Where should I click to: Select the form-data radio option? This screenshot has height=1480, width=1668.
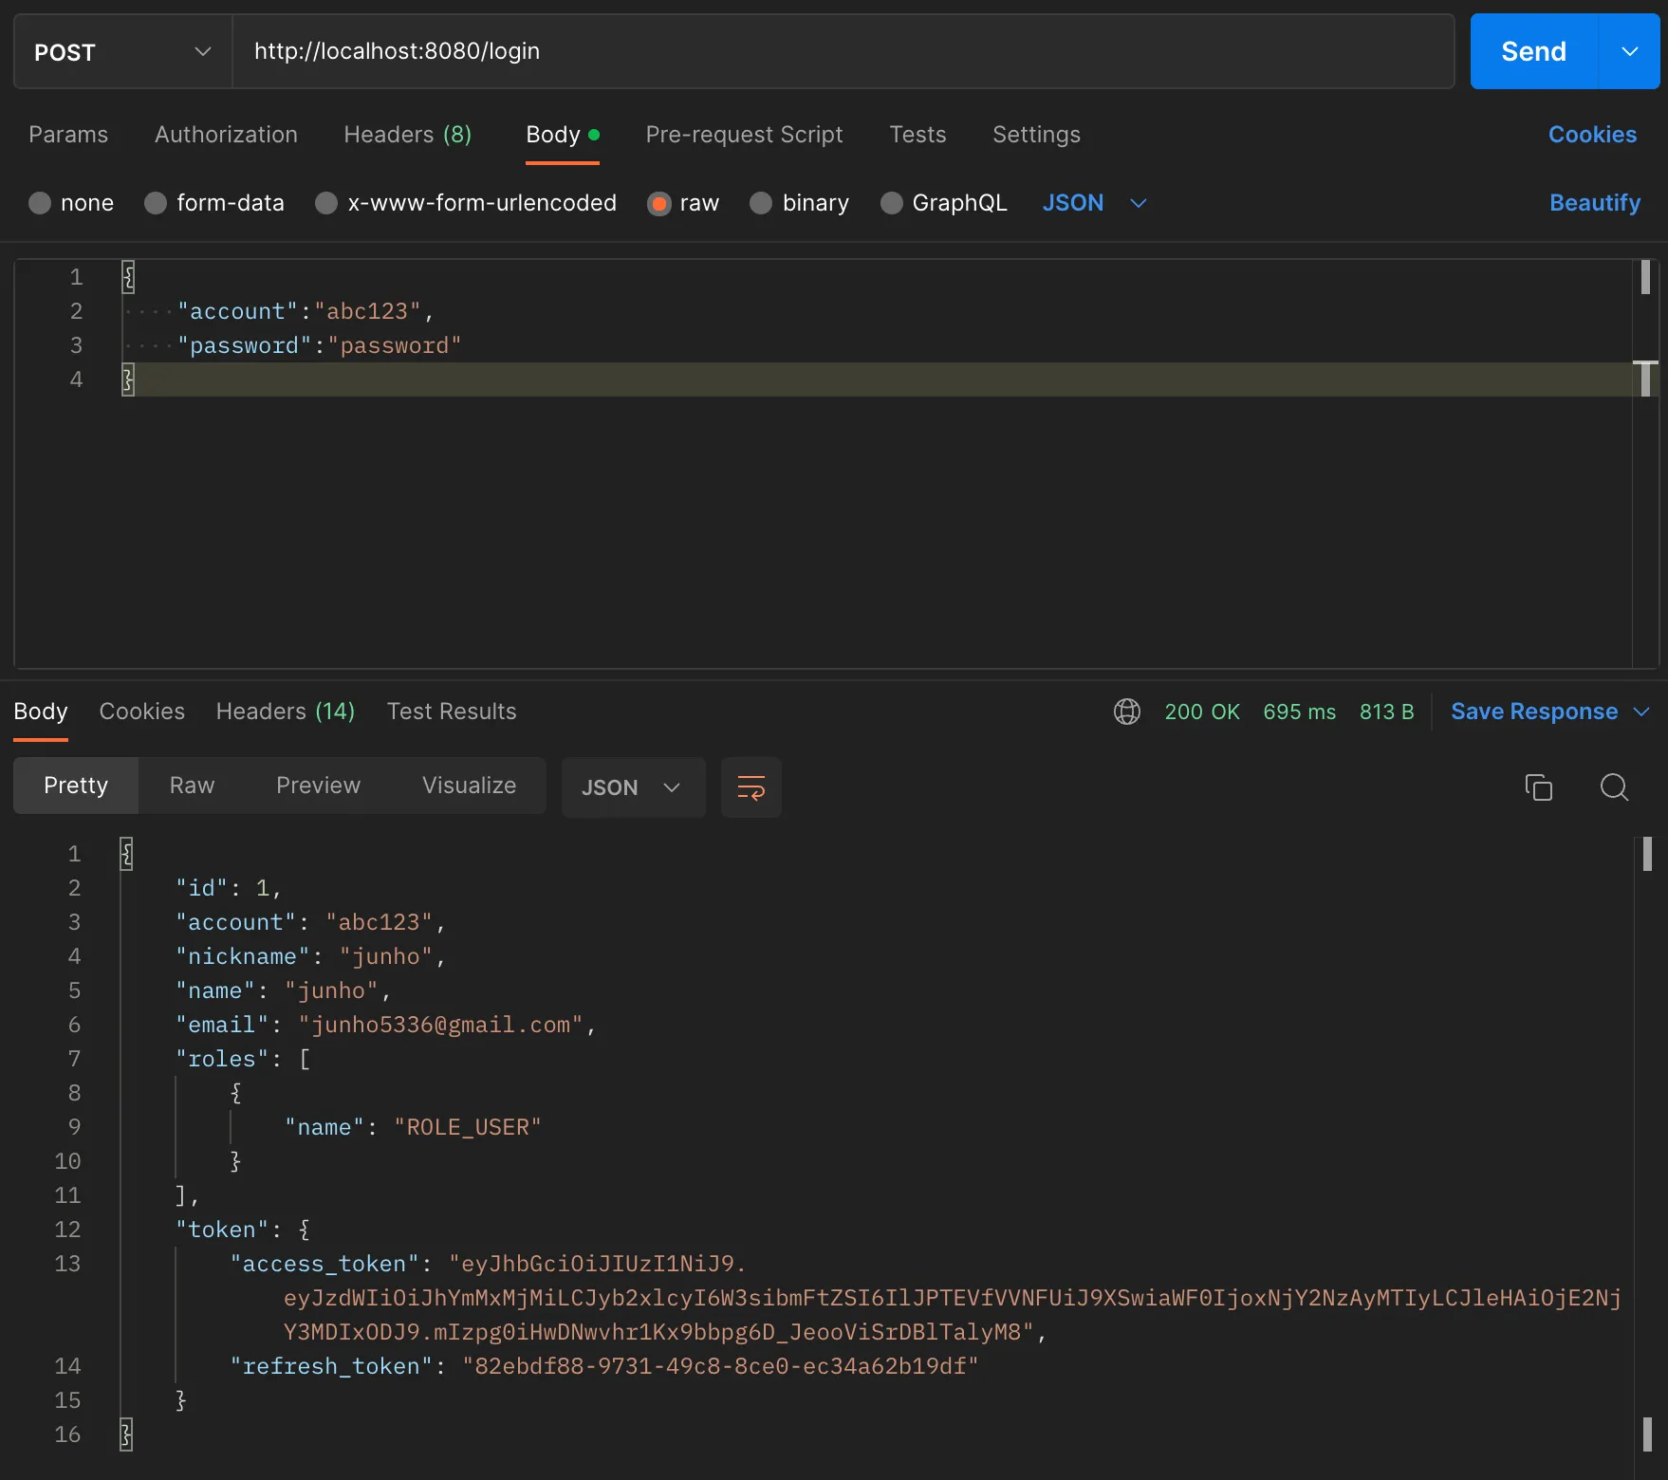click(156, 203)
